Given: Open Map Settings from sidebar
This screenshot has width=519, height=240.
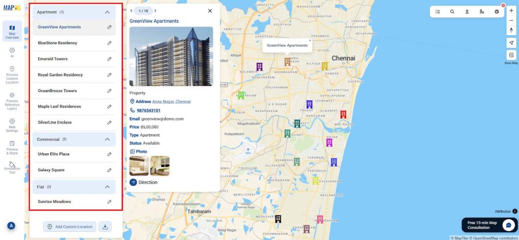Looking at the screenshot, I should [x=12, y=125].
